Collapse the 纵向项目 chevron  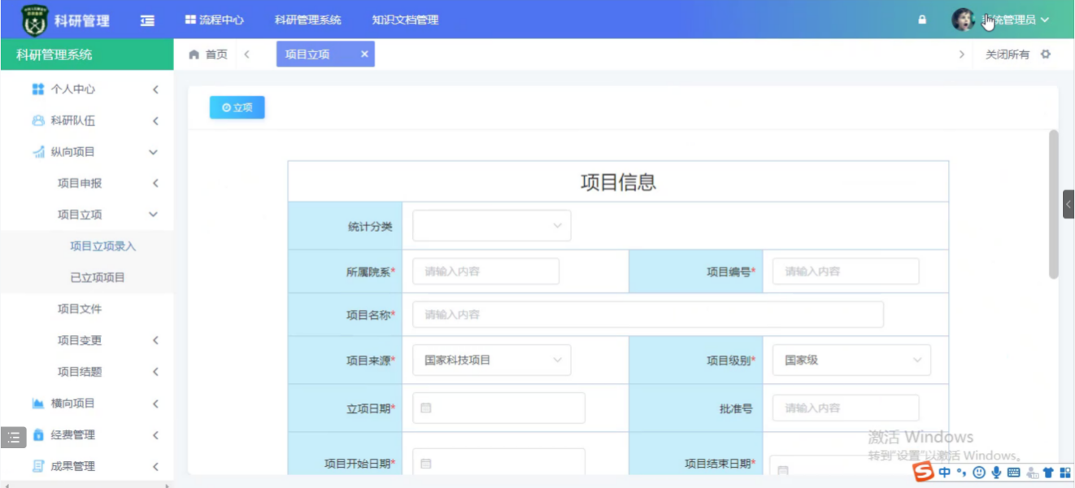(154, 152)
